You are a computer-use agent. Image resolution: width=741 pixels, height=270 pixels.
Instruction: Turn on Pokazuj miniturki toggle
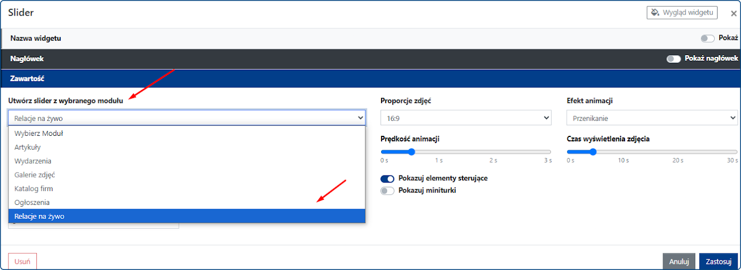point(388,191)
